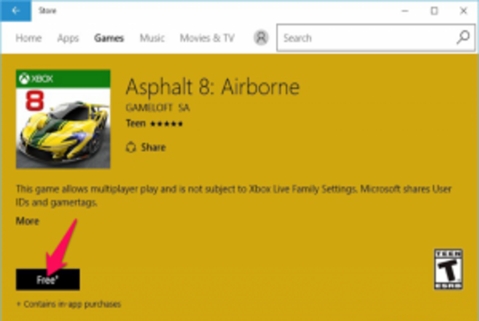The image size is (479, 321).
Task: Click the back arrow in the title bar
Action: 16,11
